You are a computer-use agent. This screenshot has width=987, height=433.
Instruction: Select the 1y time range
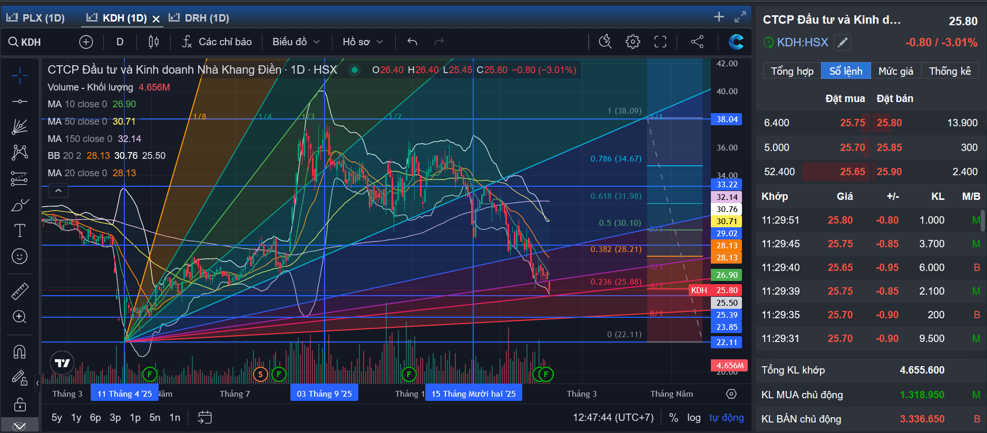point(76,418)
